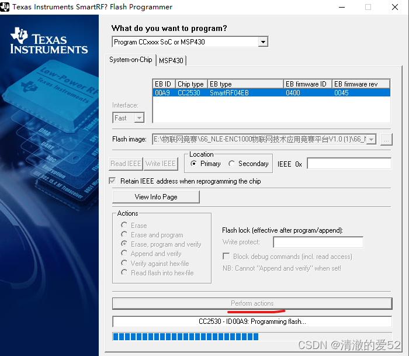
Task: Click the EB ID column header
Action: click(164, 84)
